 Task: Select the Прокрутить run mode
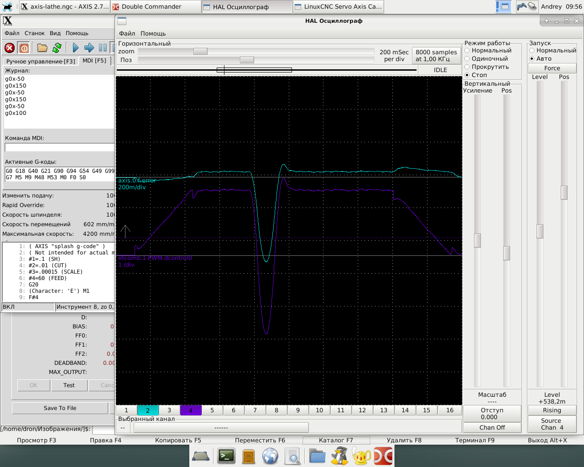pos(467,67)
